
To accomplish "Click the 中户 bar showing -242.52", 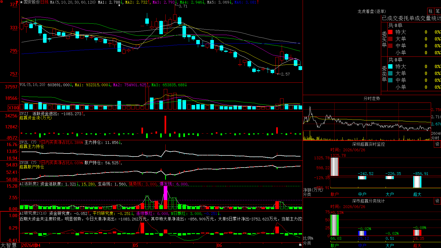I will (362, 178).
